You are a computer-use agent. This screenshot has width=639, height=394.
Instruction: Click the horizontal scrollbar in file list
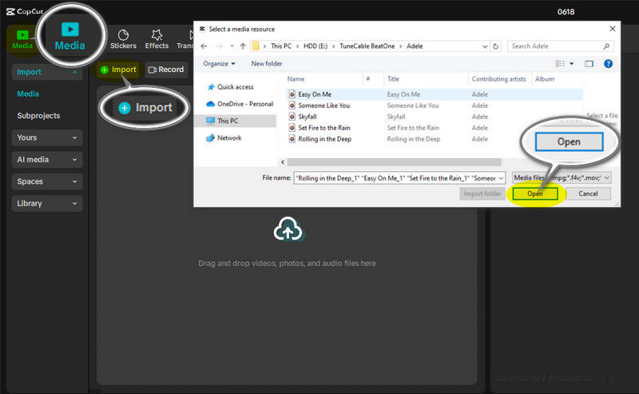pyautogui.click(x=394, y=162)
